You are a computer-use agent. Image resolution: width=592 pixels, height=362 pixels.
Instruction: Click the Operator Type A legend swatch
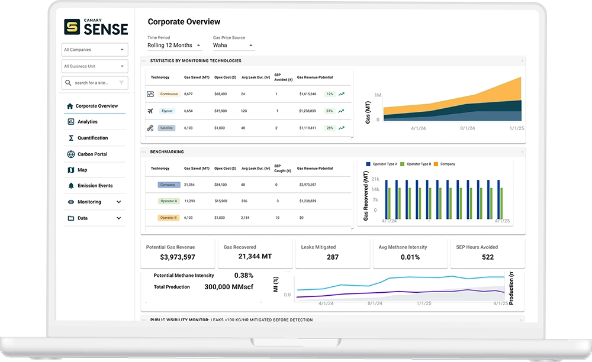click(x=368, y=164)
